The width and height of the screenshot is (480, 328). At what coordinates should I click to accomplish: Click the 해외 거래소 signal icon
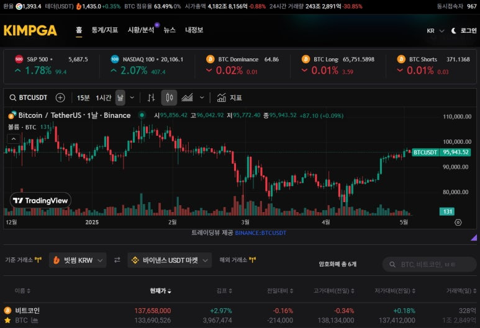click(253, 260)
